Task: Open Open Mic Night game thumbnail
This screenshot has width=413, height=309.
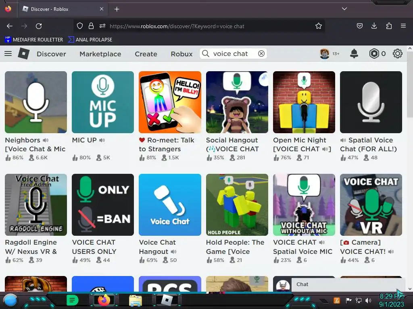Action: (x=304, y=102)
